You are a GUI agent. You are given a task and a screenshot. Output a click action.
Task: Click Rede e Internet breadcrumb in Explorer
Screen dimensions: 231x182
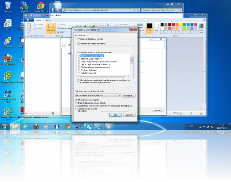coord(75,10)
